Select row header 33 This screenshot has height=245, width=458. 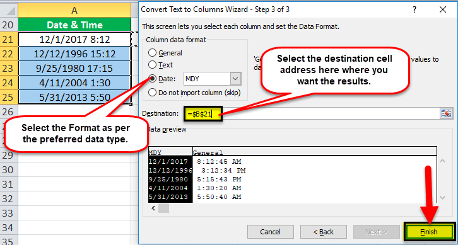tap(9, 214)
